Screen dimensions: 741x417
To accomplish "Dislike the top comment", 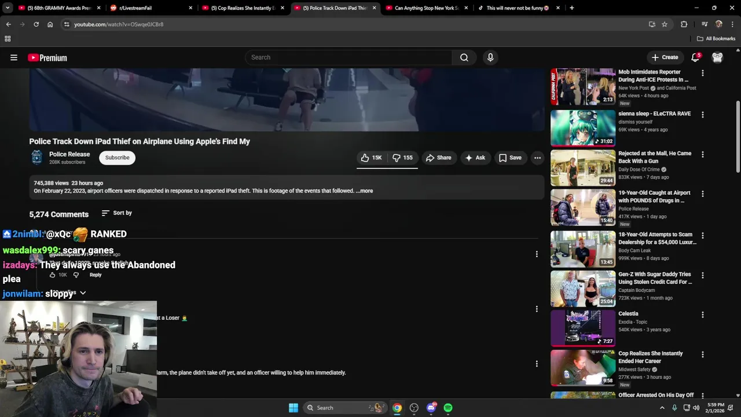I will coord(76,275).
